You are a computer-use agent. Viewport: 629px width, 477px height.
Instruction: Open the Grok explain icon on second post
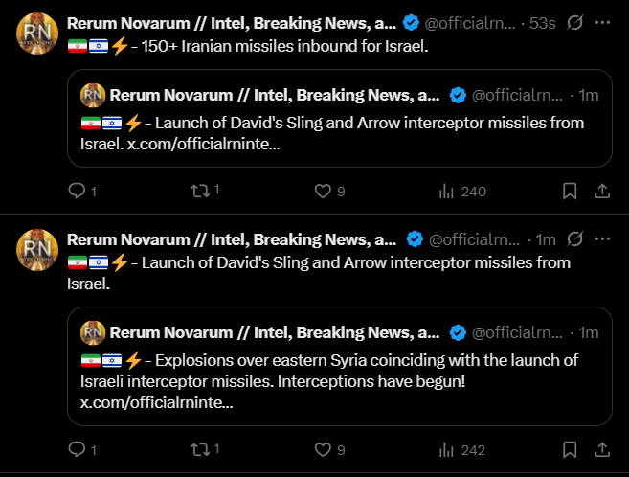pos(574,239)
